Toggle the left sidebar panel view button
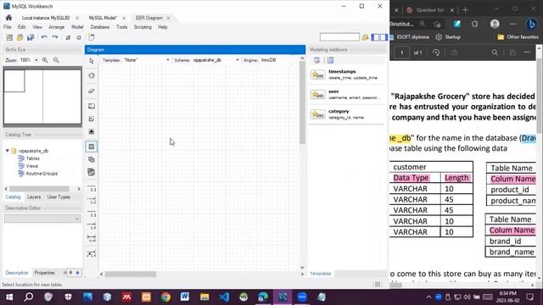 coord(375,37)
